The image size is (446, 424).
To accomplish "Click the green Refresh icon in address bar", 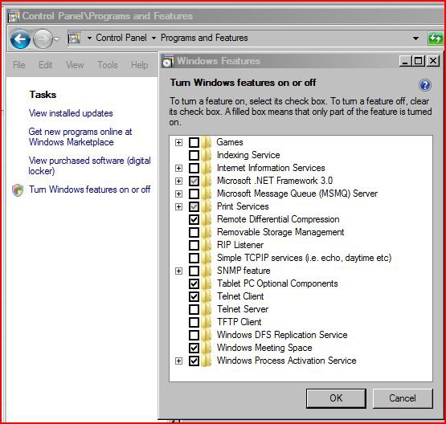I will pos(436,38).
